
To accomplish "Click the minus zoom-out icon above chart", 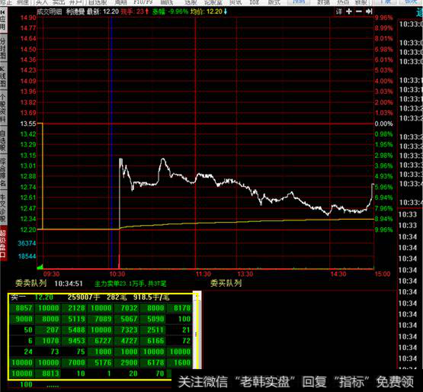I will (359, 11).
